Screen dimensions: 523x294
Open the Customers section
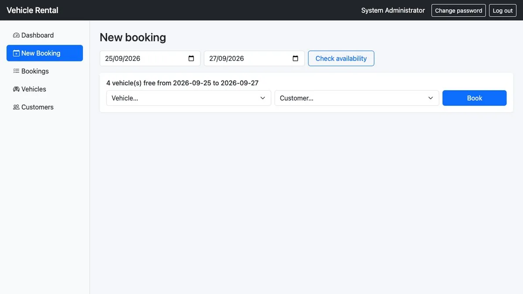pos(44,107)
